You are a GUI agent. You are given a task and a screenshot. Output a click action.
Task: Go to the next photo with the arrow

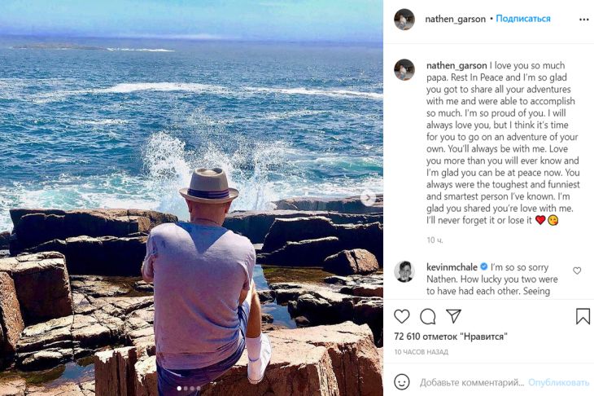pos(369,198)
